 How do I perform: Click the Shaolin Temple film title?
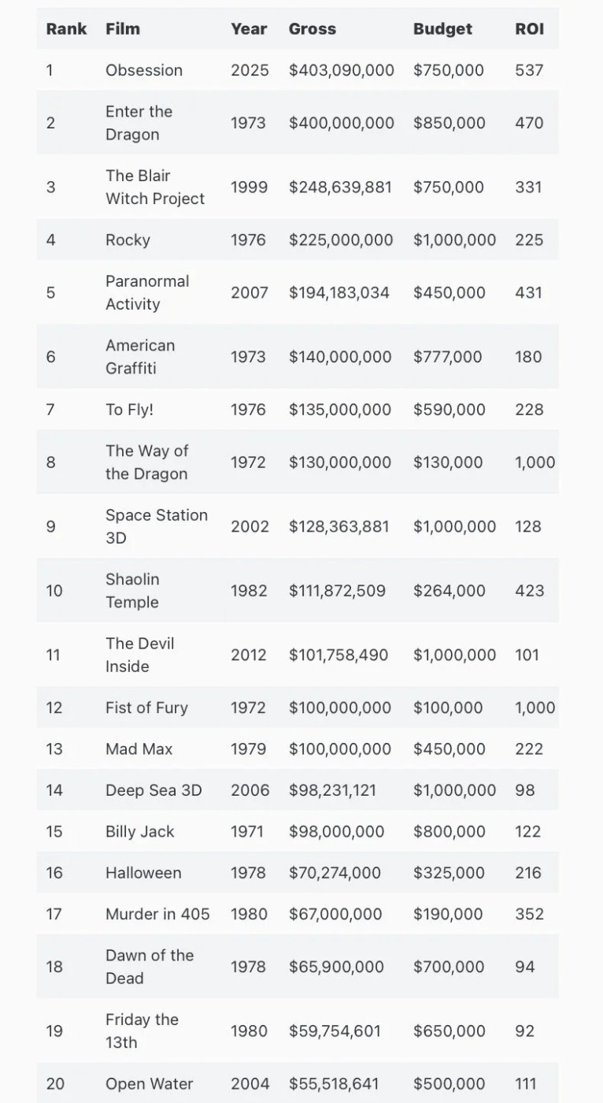[x=132, y=591]
